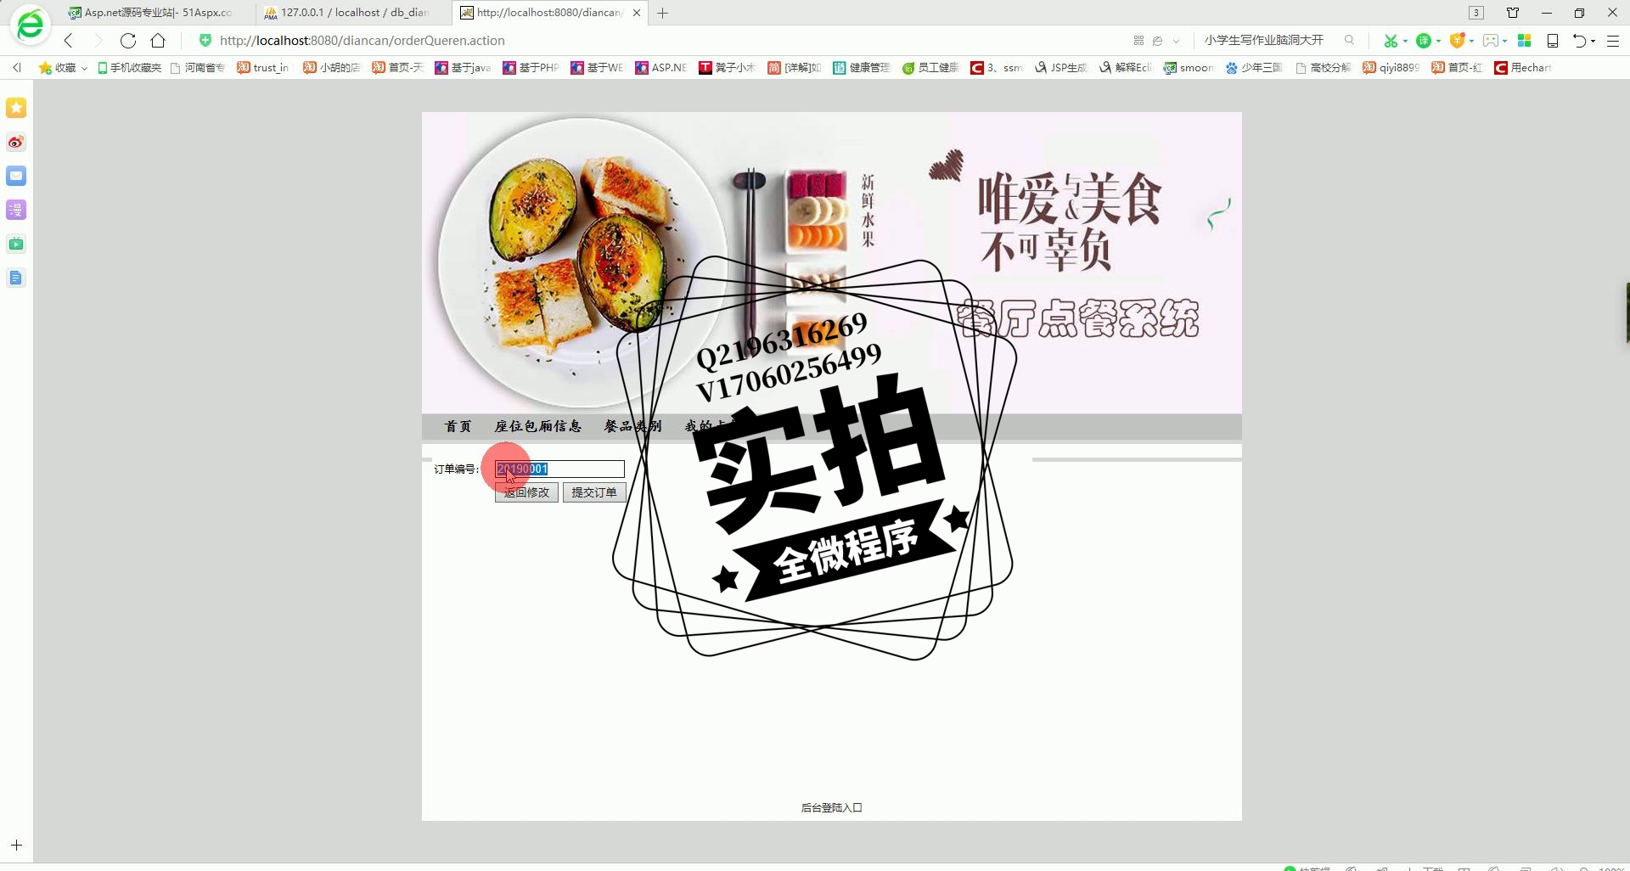Click the green translate 译 icon

(x=1424, y=40)
